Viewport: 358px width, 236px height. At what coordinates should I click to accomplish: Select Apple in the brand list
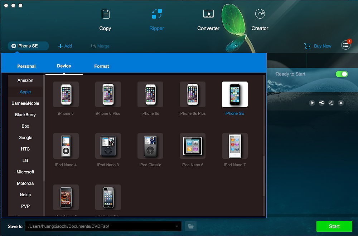point(25,92)
